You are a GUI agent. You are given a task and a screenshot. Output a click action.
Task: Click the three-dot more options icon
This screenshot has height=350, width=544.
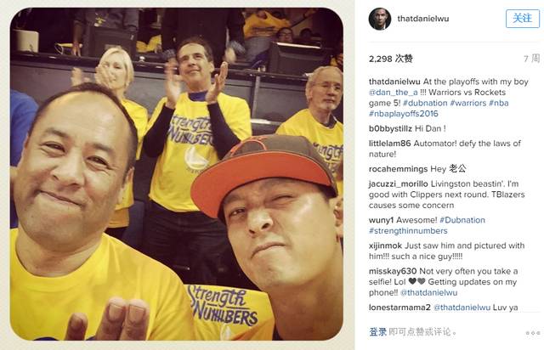pos(533,333)
